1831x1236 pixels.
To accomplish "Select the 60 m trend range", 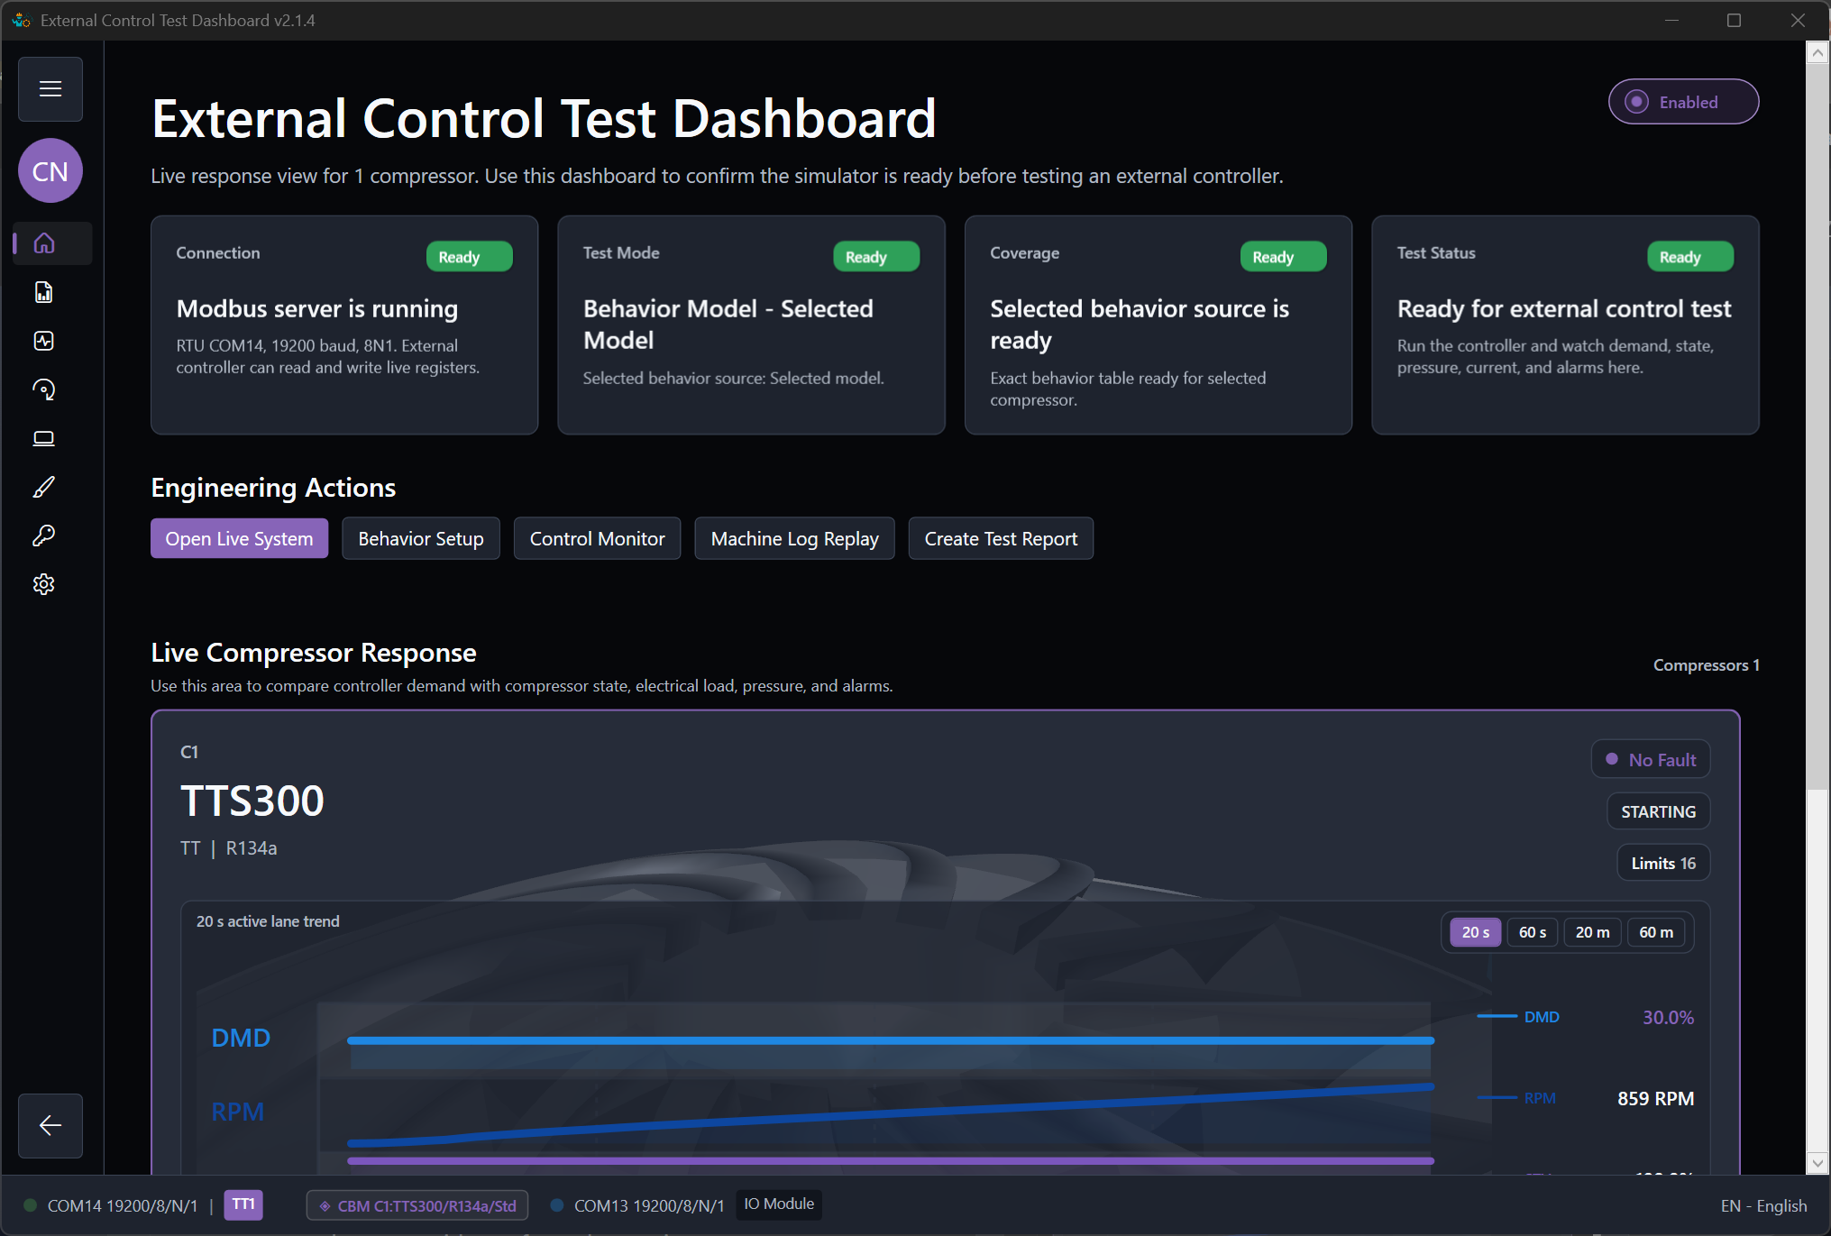I will [x=1656, y=932].
